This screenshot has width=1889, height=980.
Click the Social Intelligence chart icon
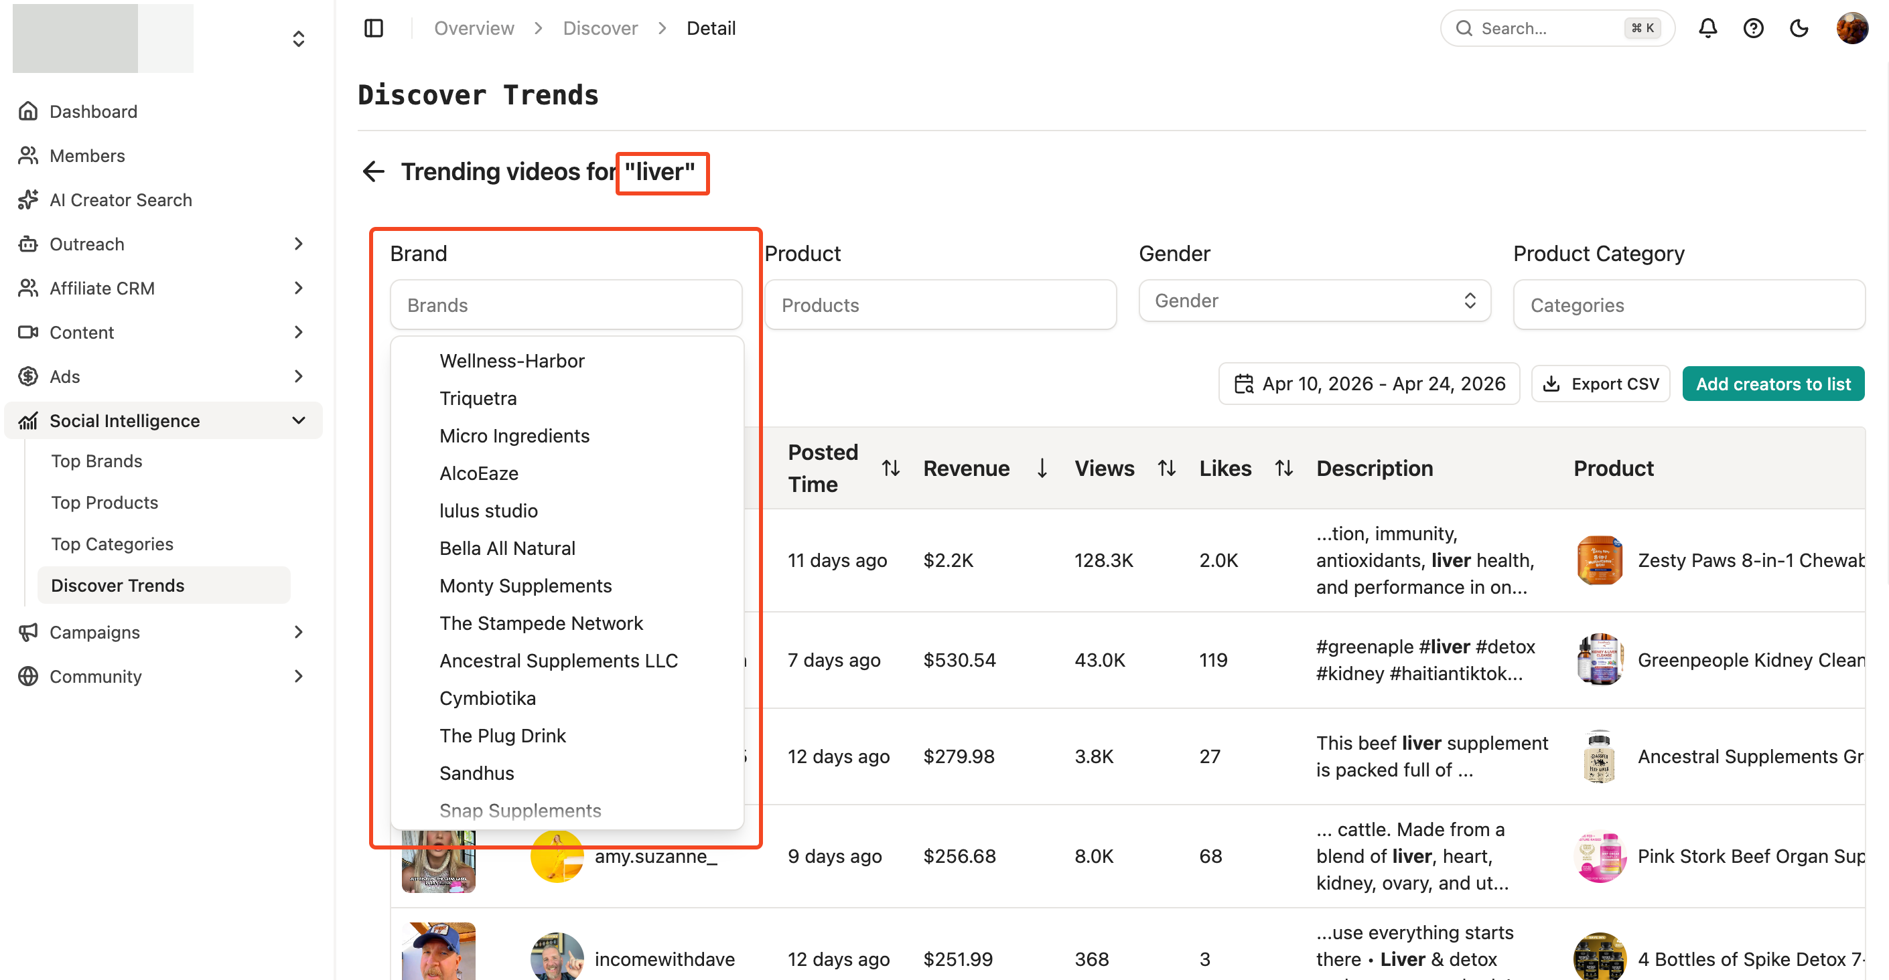tap(28, 421)
